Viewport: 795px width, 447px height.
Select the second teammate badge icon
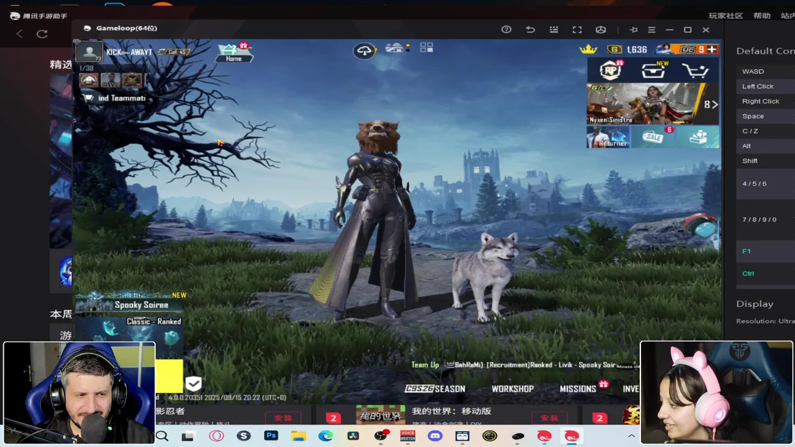tap(111, 80)
